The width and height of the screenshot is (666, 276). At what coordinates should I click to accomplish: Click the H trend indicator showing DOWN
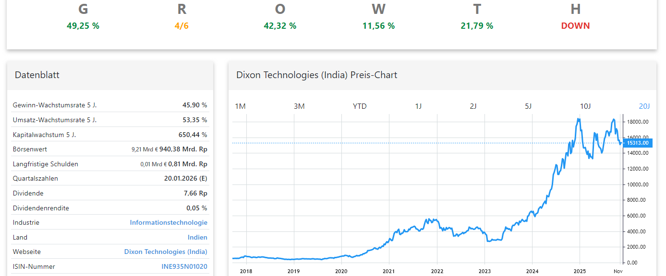pos(575,26)
